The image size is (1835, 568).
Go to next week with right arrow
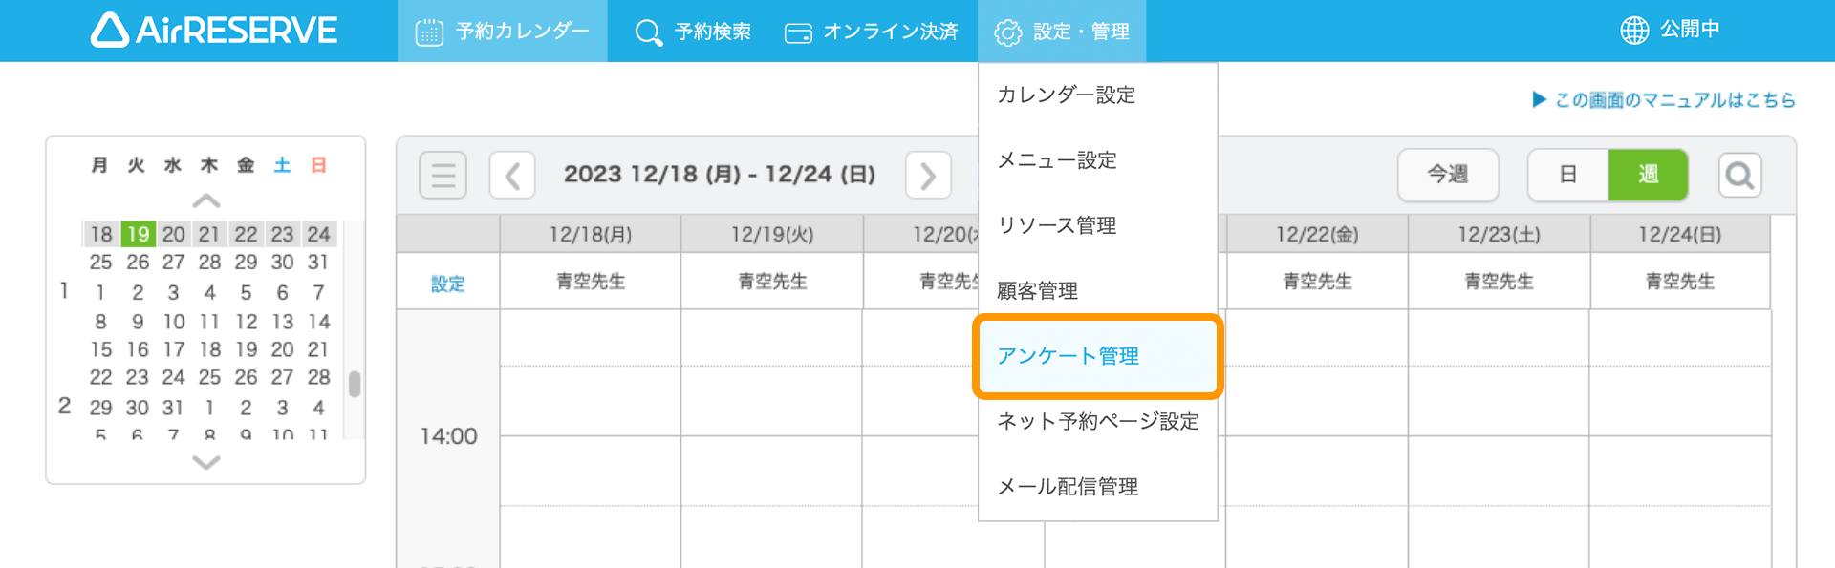928,175
